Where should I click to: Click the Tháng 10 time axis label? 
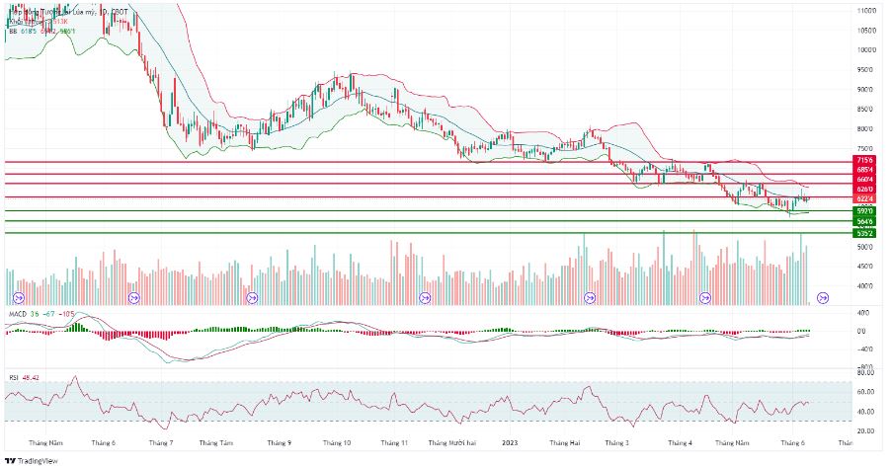pos(337,442)
